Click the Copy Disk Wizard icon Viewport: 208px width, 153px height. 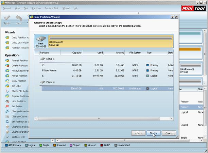(7, 43)
